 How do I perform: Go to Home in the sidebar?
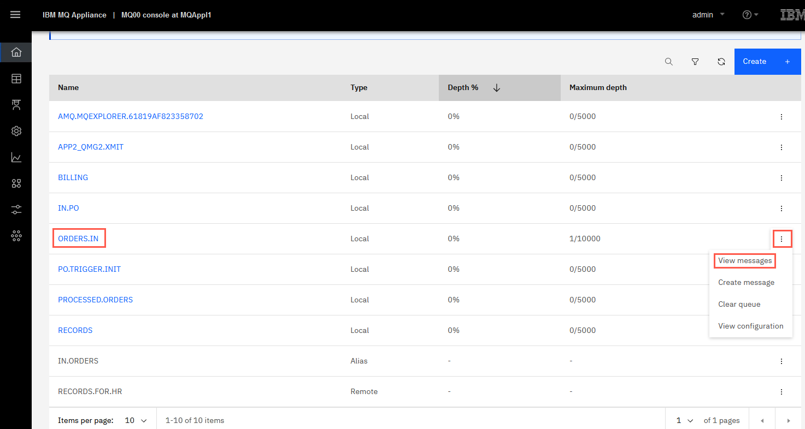point(16,52)
